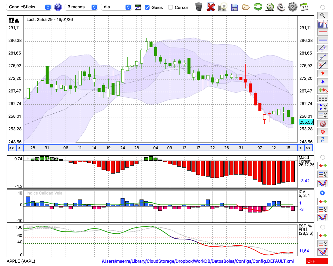Enable the Cursor checkbox
This screenshot has width=333, height=266.
(170, 7)
